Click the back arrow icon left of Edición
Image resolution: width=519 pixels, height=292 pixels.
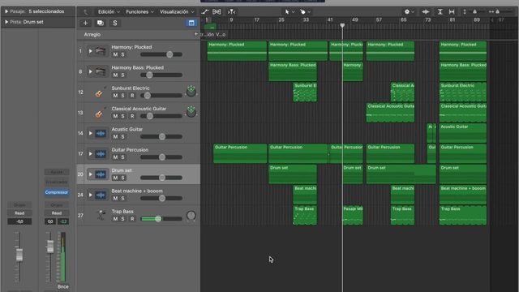point(85,11)
